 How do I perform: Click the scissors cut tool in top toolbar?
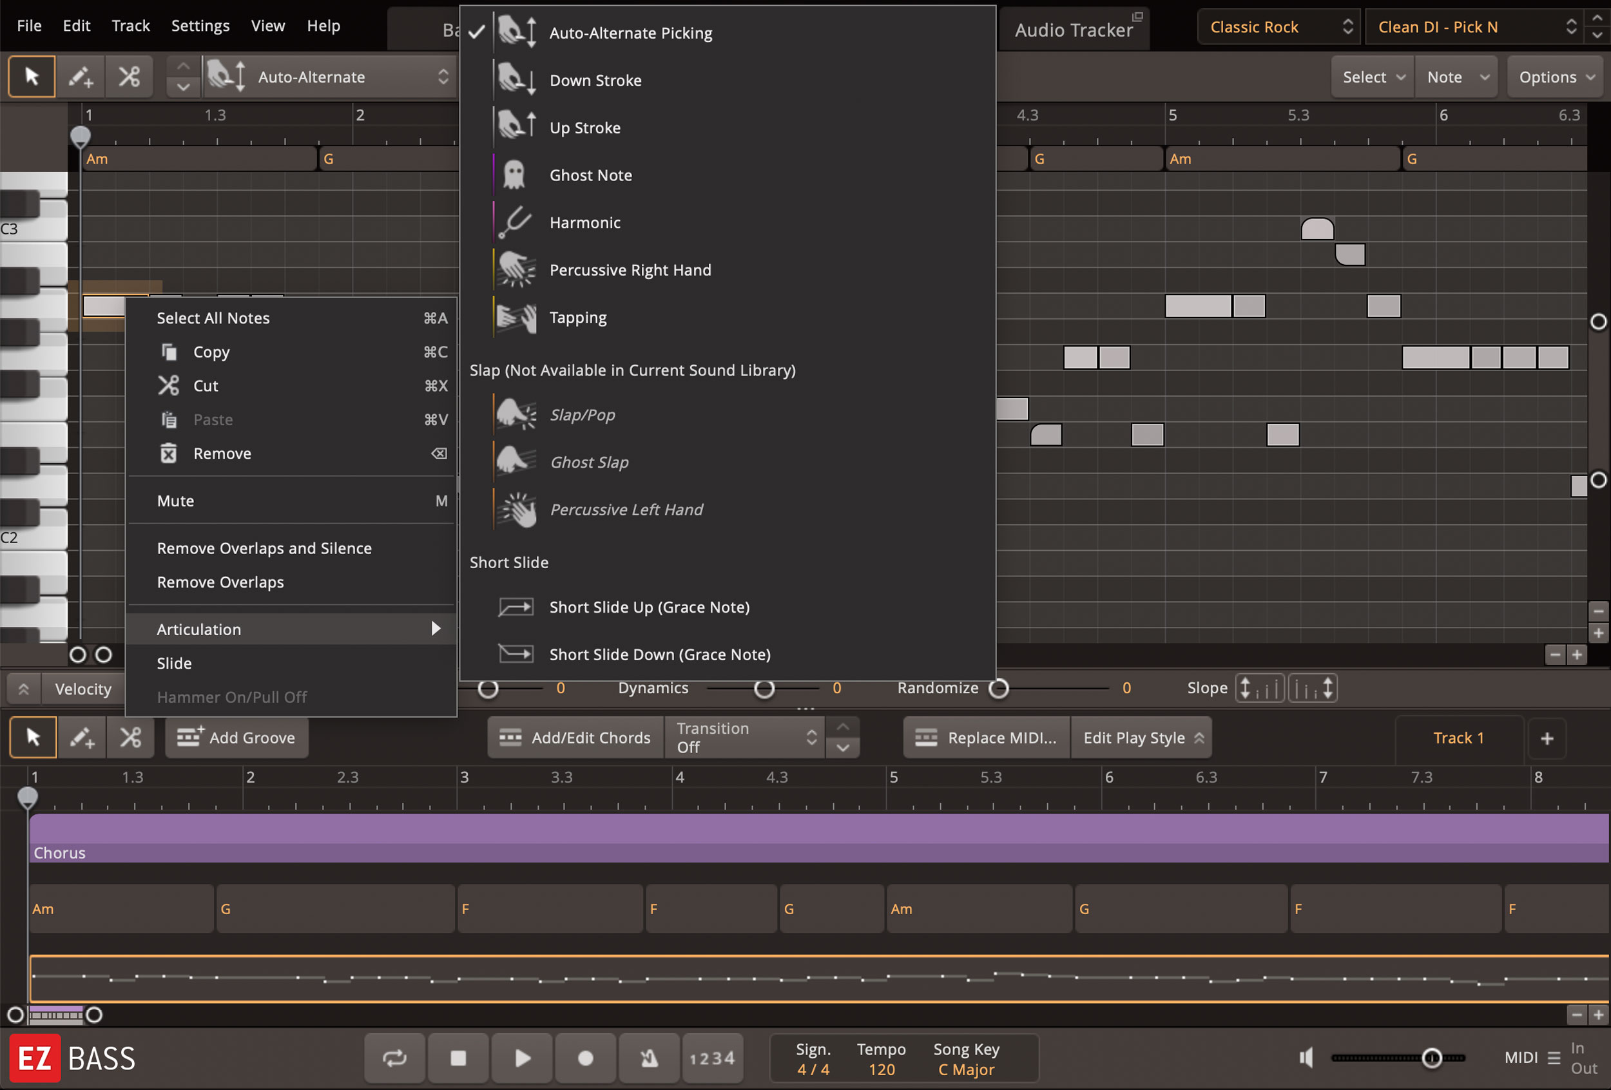[x=129, y=77]
